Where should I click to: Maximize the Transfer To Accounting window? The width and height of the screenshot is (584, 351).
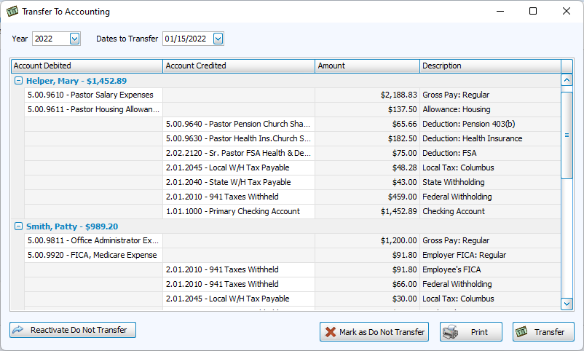(533, 11)
